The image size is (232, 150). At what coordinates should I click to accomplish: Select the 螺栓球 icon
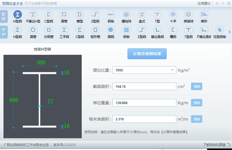126,14
